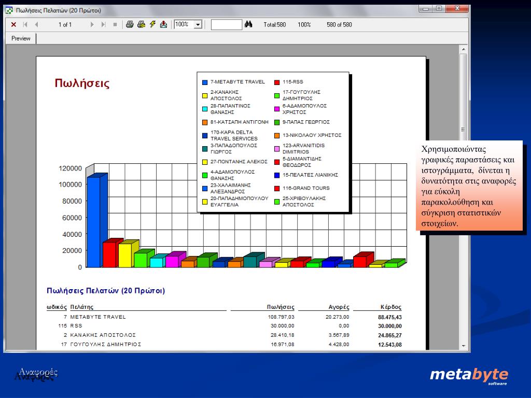Click the 1 of 1 page indicator
The width and height of the screenshot is (531, 398).
pyautogui.click(x=65, y=25)
